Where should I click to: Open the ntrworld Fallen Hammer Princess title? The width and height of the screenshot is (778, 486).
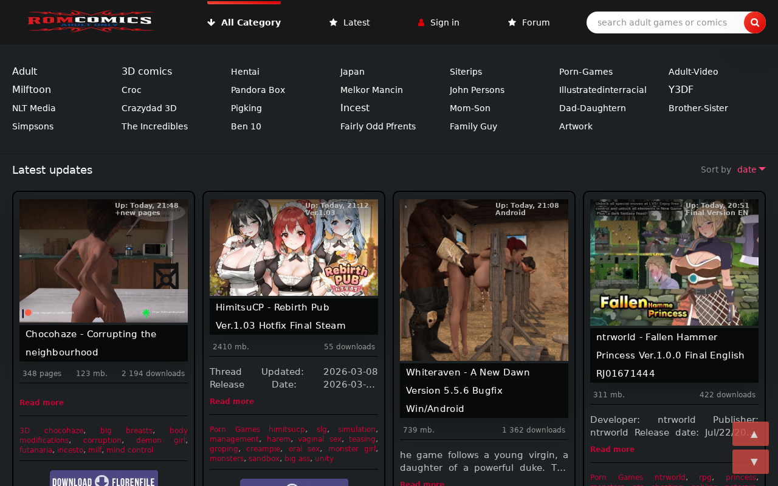[x=670, y=355]
